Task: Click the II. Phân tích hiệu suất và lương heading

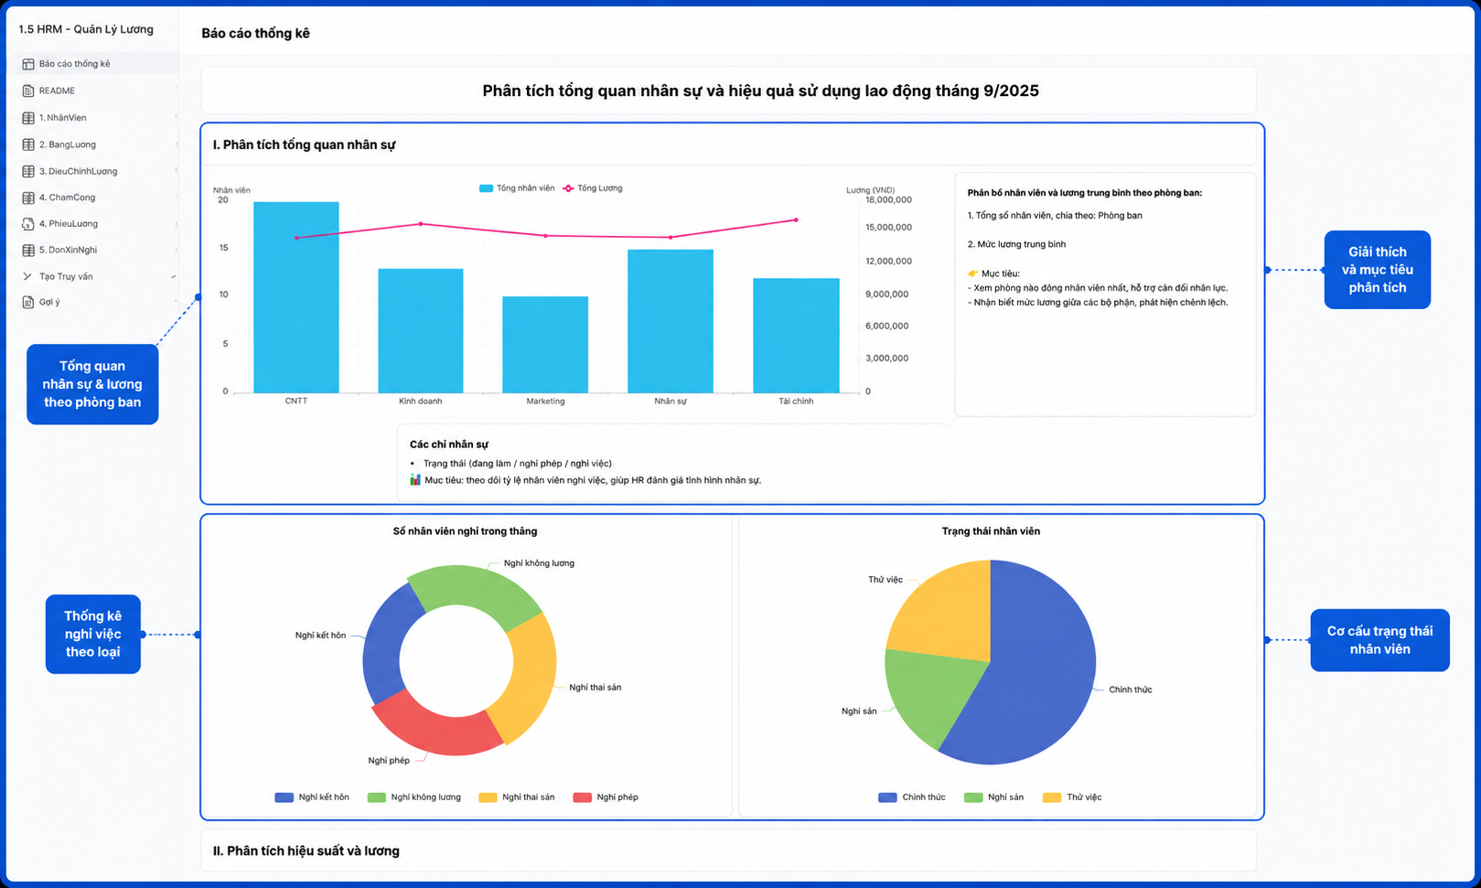Action: point(306,851)
